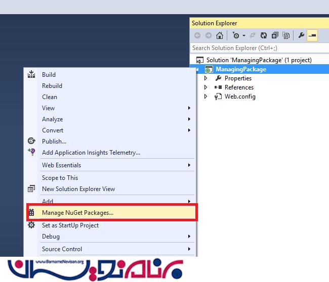Expand the View submenu arrow
The width and height of the screenshot is (329, 282).
[x=189, y=108]
